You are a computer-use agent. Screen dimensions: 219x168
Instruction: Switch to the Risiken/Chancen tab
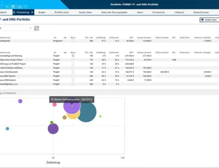click(201, 12)
